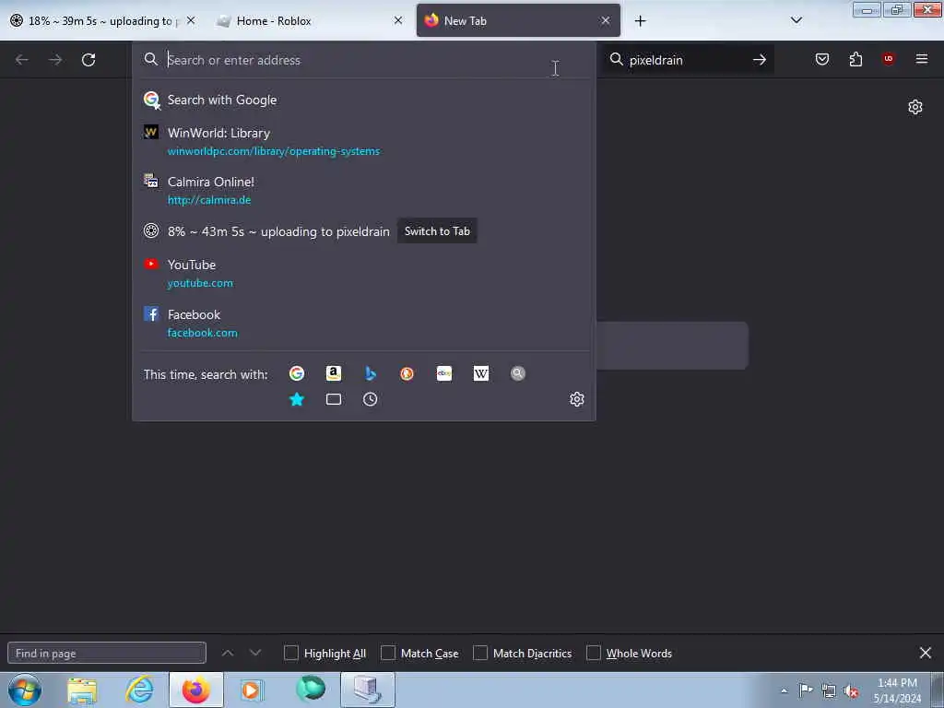Go forward one page
This screenshot has width=944, height=708.
[55, 60]
